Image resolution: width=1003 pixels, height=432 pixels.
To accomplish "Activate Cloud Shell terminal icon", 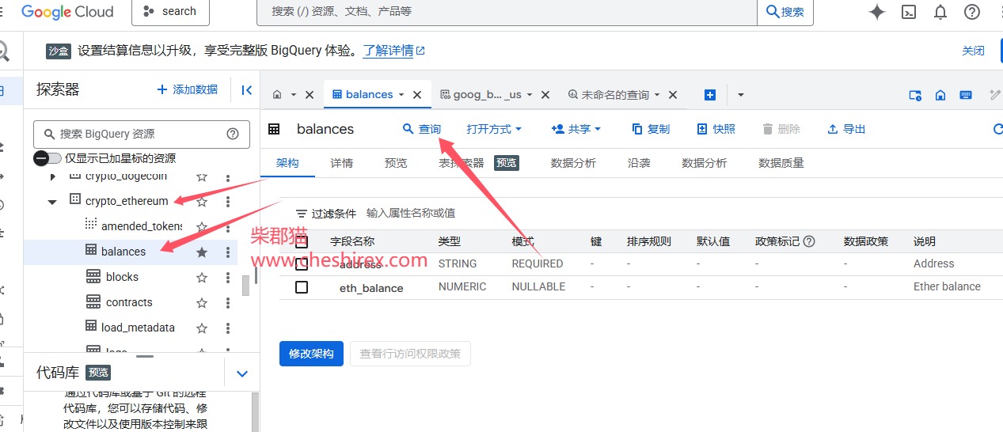I will coord(910,12).
